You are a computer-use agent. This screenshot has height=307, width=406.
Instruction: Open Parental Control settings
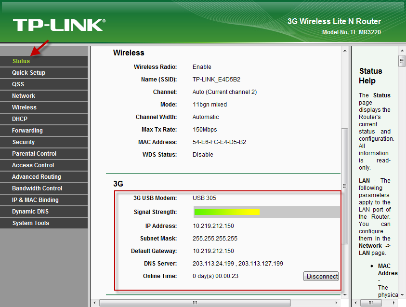tap(44, 154)
